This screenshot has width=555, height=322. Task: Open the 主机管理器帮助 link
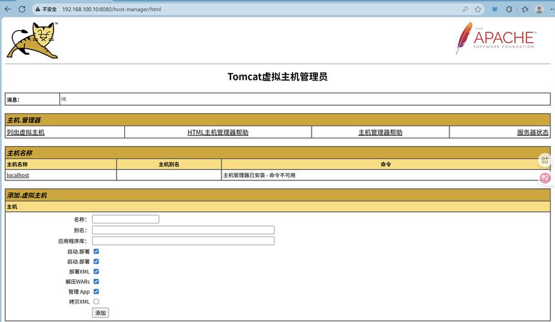coord(380,132)
